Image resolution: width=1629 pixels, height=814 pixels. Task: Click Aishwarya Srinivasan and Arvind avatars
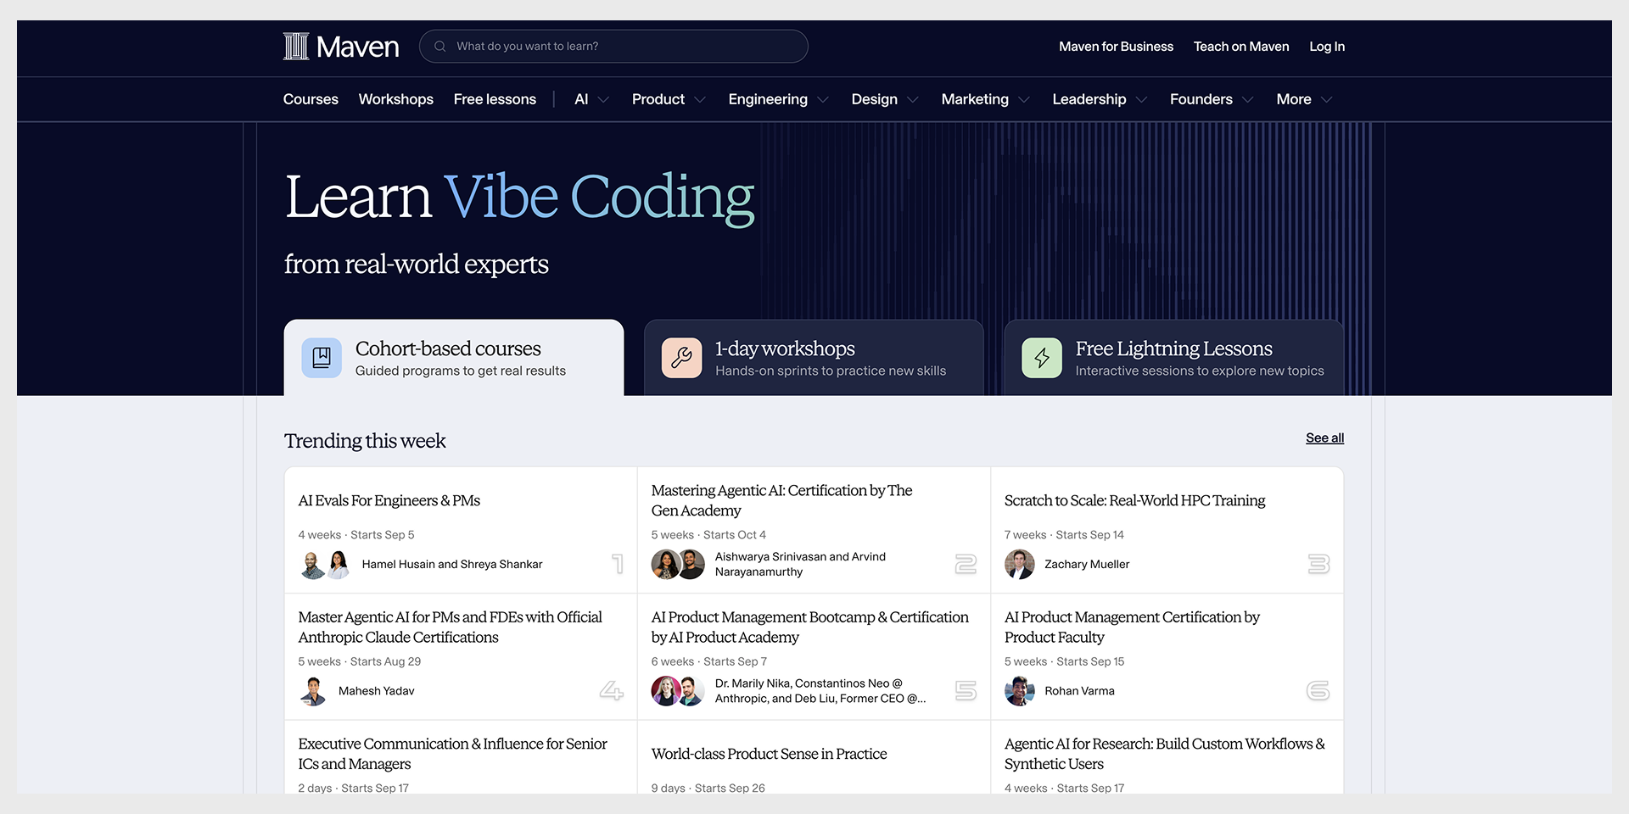(x=678, y=565)
